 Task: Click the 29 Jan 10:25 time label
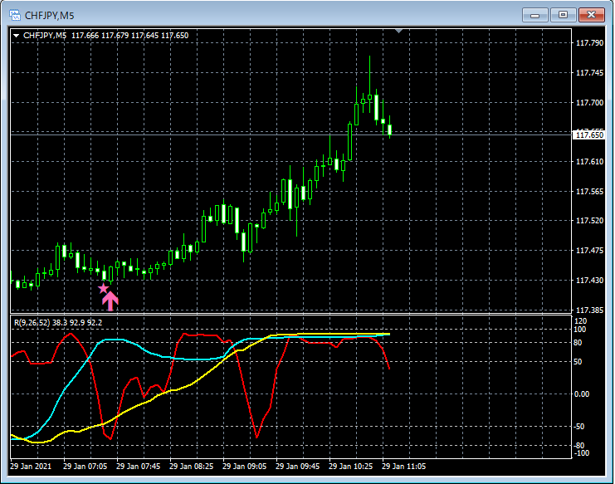click(x=350, y=467)
